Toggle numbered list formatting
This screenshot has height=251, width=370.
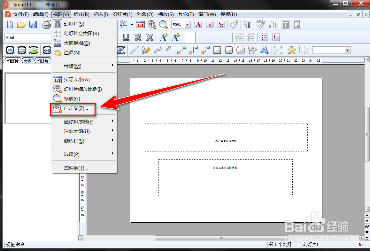pyautogui.click(x=276, y=37)
